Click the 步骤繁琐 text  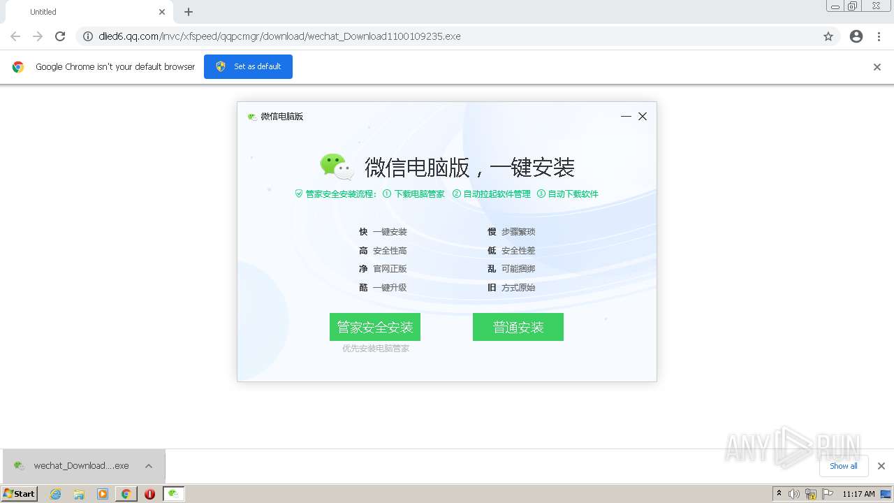coord(518,232)
